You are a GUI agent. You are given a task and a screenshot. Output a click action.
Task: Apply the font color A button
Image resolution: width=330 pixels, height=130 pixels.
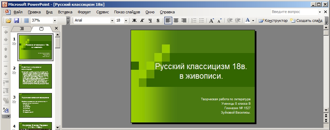pos(247,21)
